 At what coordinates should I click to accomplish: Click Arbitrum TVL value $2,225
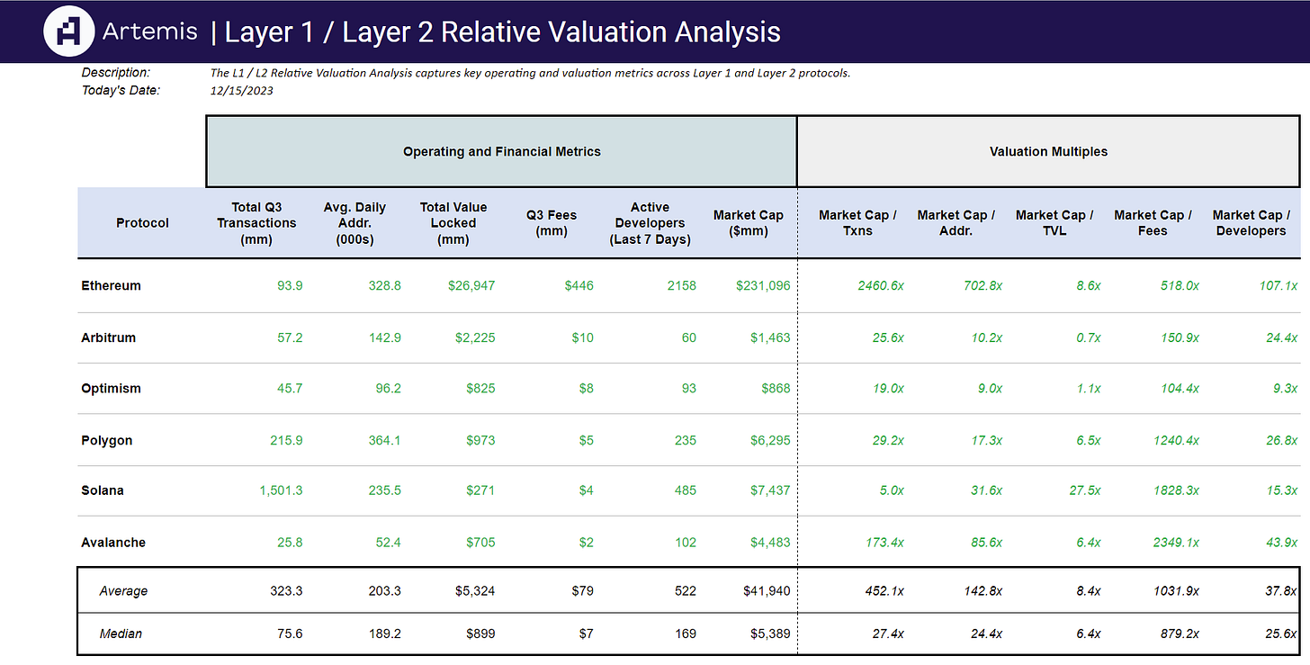475,337
